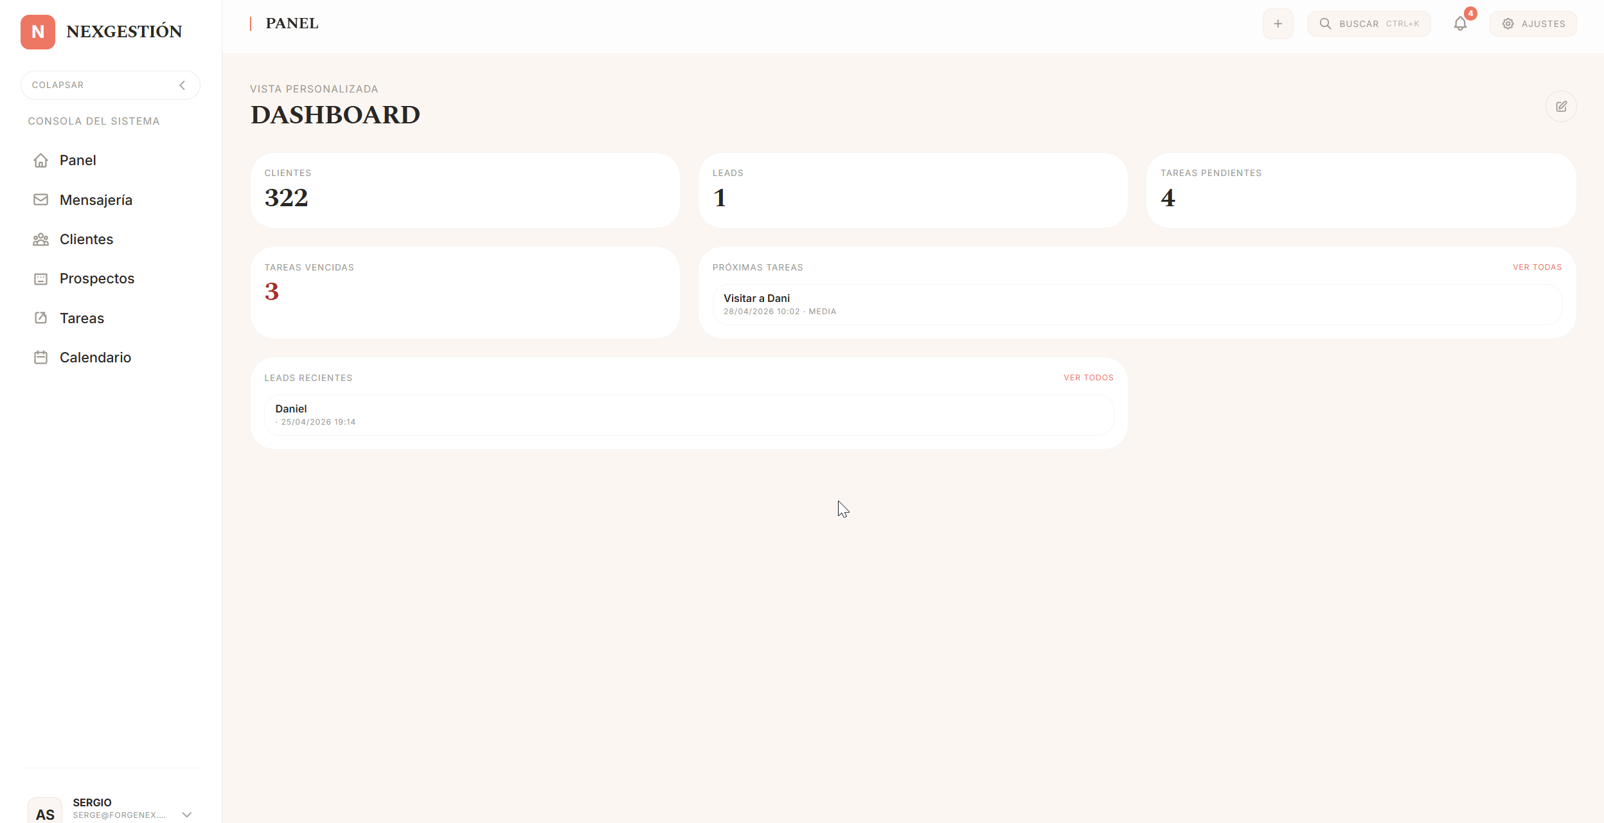Image resolution: width=1604 pixels, height=823 pixels.
Task: Click the Colapsar chevron arrow
Action: click(x=182, y=84)
